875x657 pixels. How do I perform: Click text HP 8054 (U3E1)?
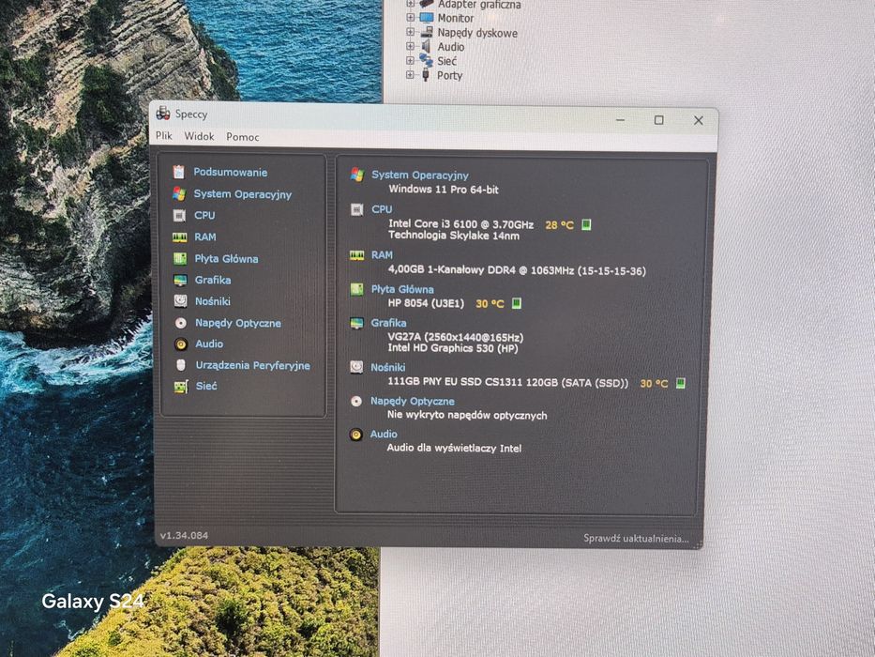(x=426, y=303)
